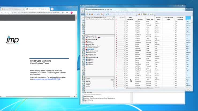Expand the Columns panel red triangle menu
The height and width of the screenshot is (111, 198).
coord(86,36)
